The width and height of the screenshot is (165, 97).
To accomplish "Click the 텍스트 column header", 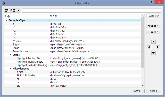I will (x=95, y=16).
